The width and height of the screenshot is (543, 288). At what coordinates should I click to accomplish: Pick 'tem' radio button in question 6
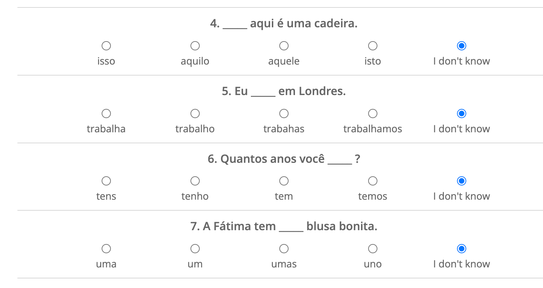[284, 181]
